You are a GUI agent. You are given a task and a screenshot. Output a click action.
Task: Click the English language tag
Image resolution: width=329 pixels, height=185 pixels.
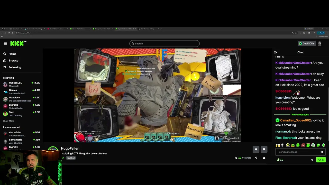point(71,158)
